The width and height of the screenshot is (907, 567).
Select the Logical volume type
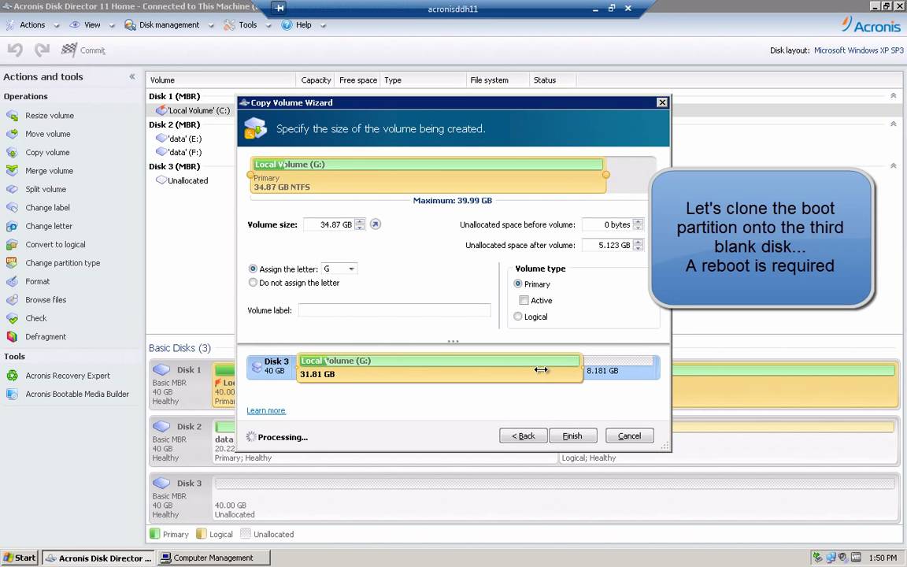(x=518, y=317)
